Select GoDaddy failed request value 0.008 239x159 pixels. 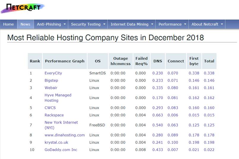pyautogui.click(x=140, y=150)
